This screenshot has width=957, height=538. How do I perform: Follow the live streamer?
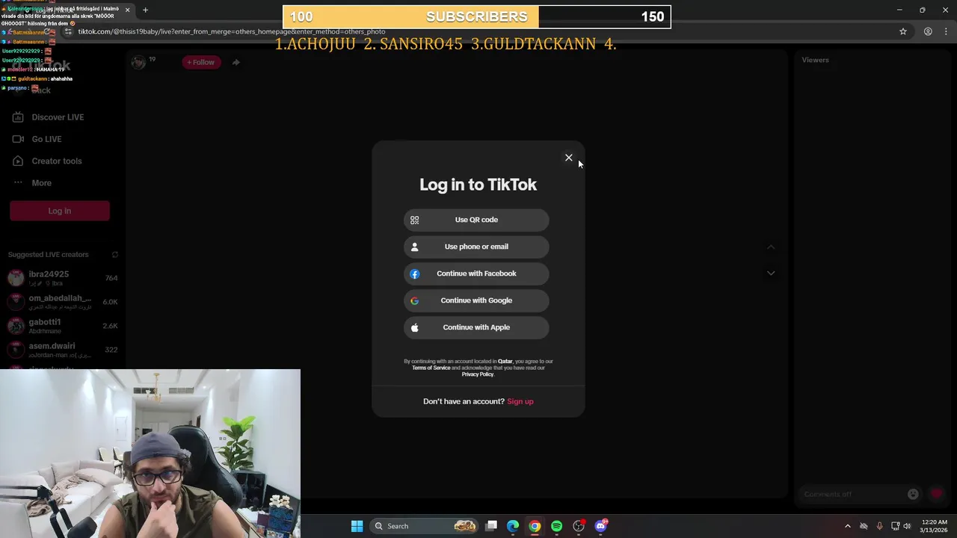click(x=200, y=62)
